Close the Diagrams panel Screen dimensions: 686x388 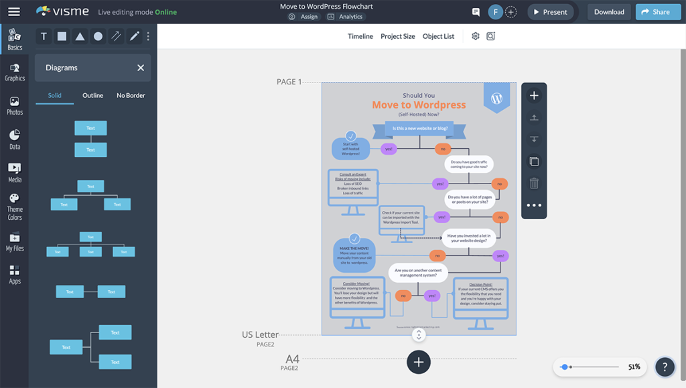tap(141, 68)
